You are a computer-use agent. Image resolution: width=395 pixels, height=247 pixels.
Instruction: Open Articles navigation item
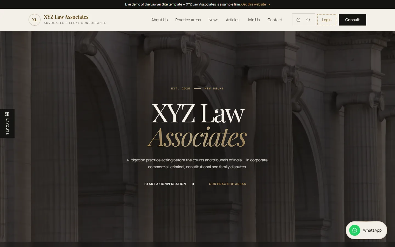(x=233, y=20)
